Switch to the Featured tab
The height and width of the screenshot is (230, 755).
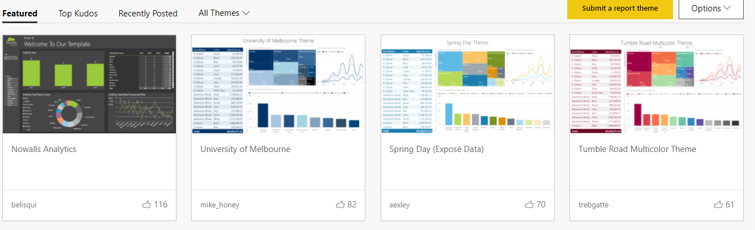click(20, 13)
